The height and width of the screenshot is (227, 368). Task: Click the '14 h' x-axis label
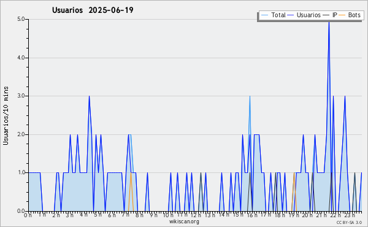(x=224, y=215)
